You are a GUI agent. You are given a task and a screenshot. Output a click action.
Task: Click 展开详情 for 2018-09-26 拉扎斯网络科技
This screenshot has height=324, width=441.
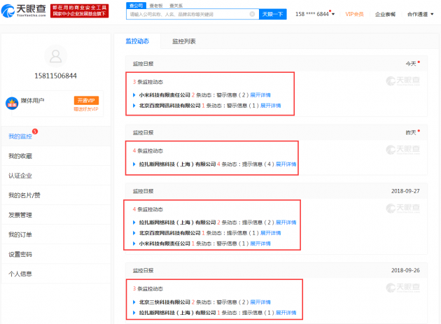coord(286,313)
